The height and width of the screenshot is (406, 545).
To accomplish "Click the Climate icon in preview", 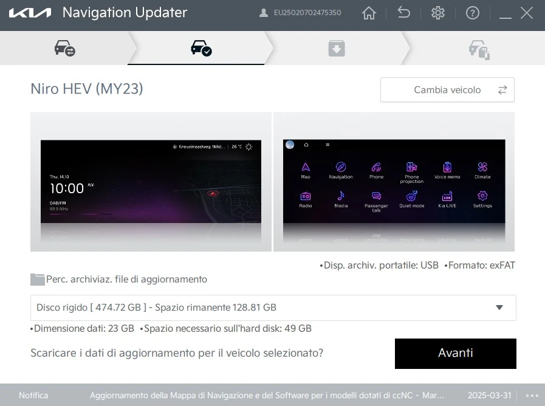I will click(x=482, y=170).
